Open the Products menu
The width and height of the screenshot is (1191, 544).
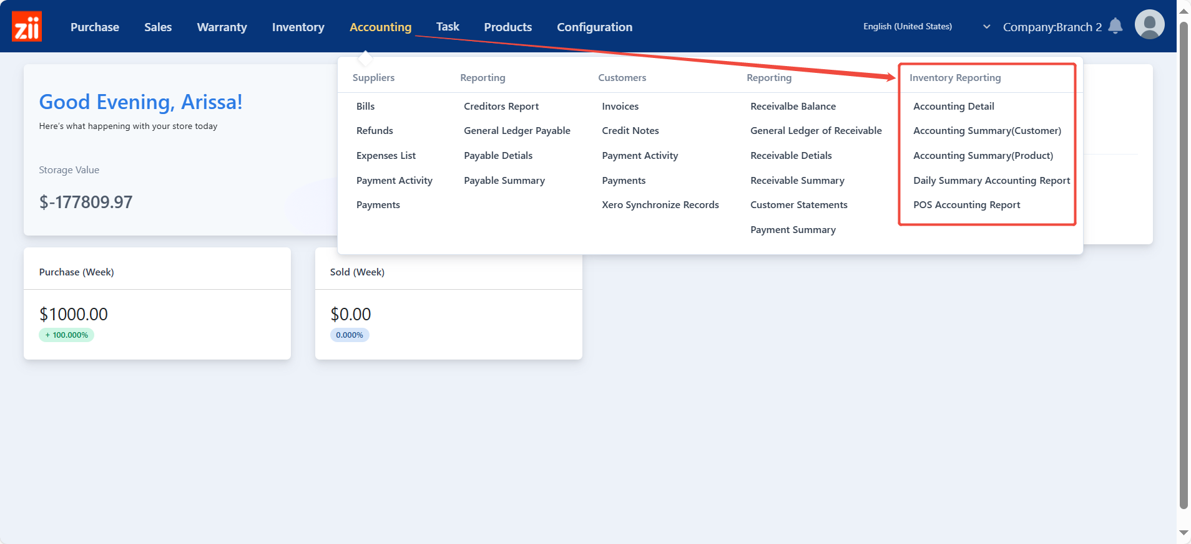tap(508, 27)
